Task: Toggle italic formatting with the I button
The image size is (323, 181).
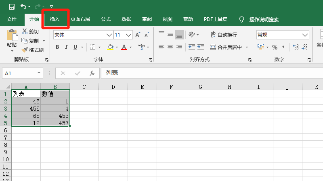Action: tap(66, 47)
